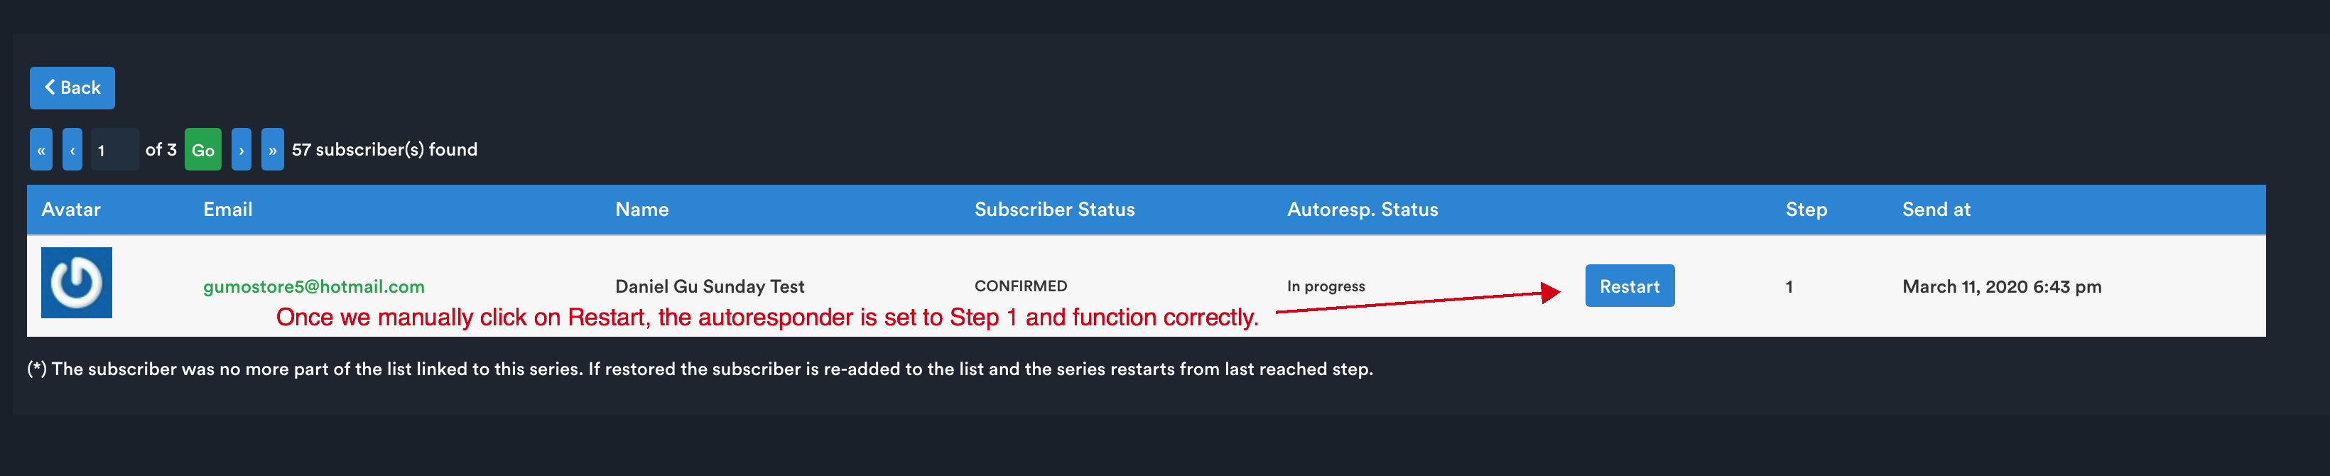Go back using the Back button
The height and width of the screenshot is (476, 2330).
(x=72, y=88)
